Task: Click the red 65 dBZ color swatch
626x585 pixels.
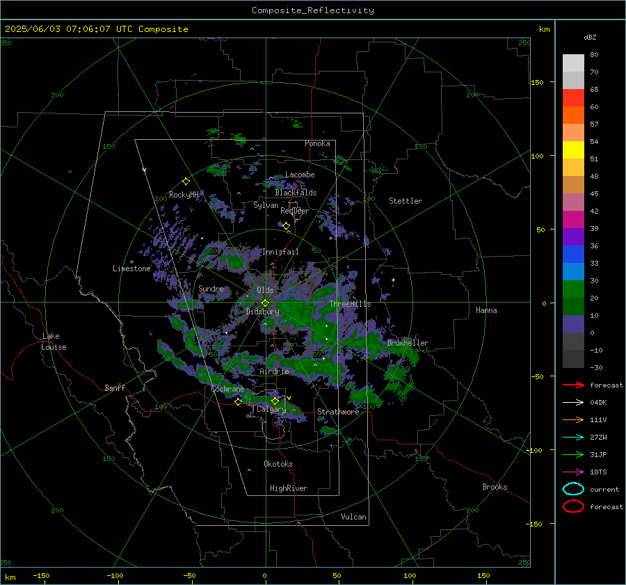Action: pyautogui.click(x=573, y=97)
